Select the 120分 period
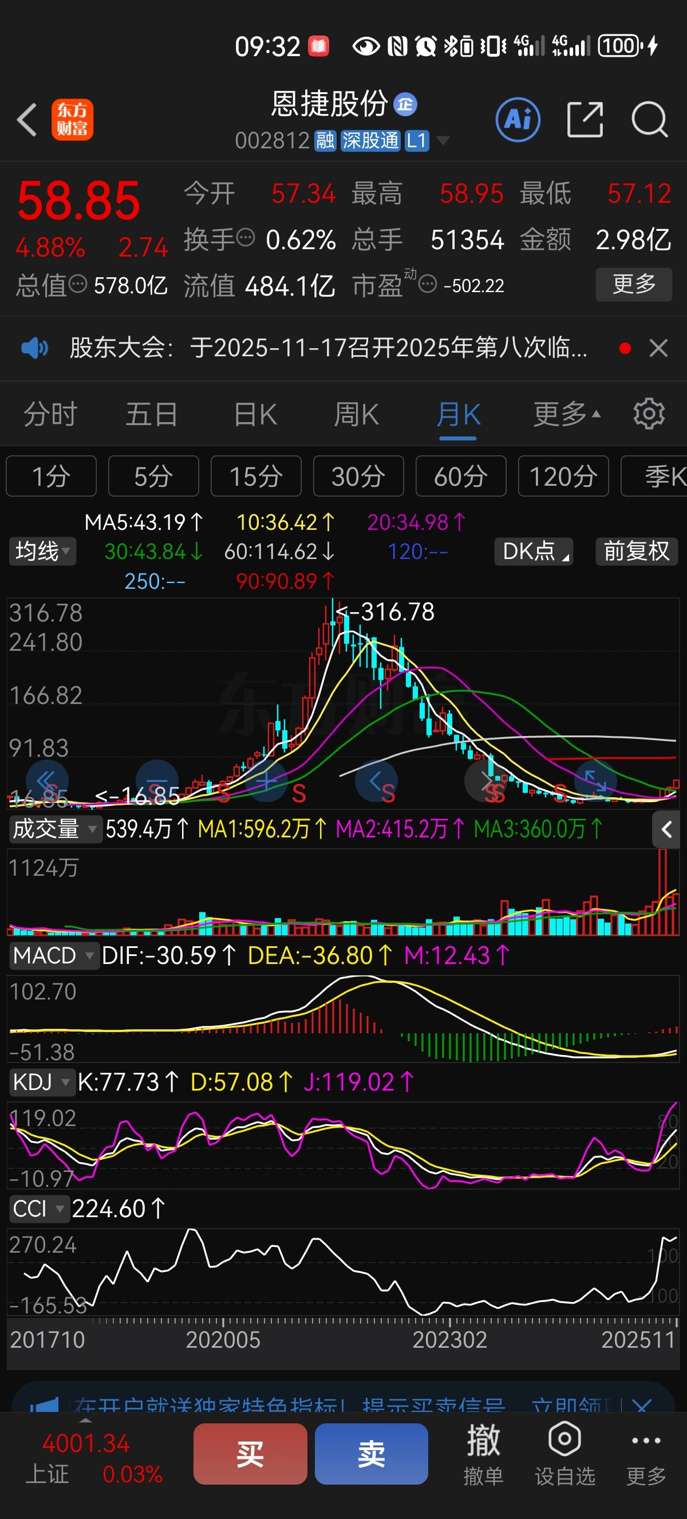 click(x=563, y=476)
